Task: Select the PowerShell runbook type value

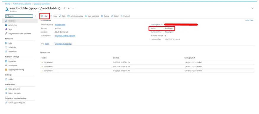Action: pyautogui.click(x=169, y=32)
